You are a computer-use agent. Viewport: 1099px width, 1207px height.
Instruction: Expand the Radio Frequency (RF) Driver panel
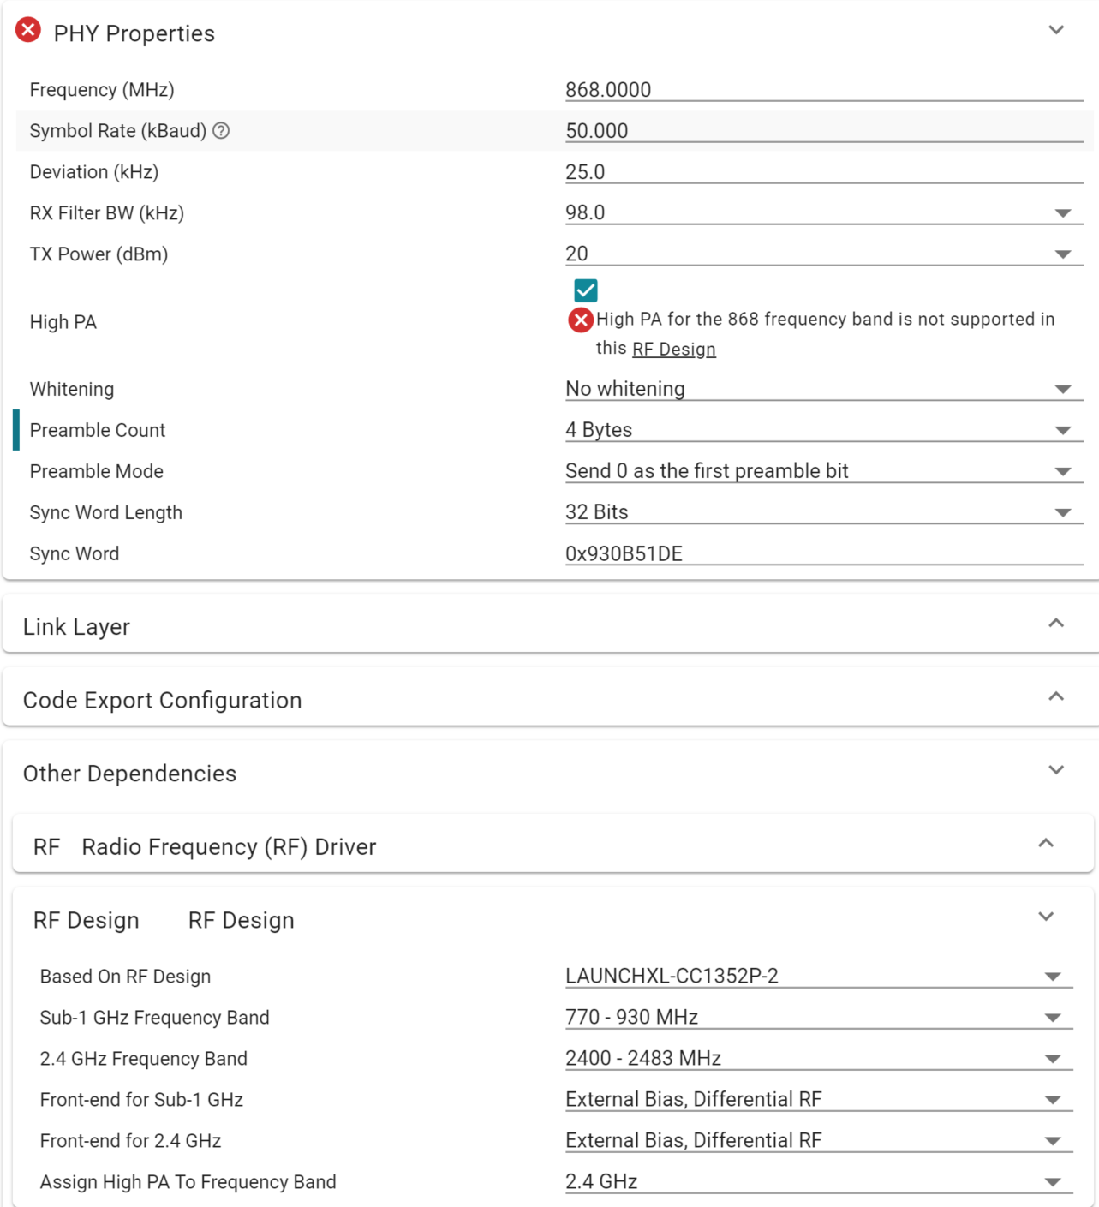coord(1046,845)
